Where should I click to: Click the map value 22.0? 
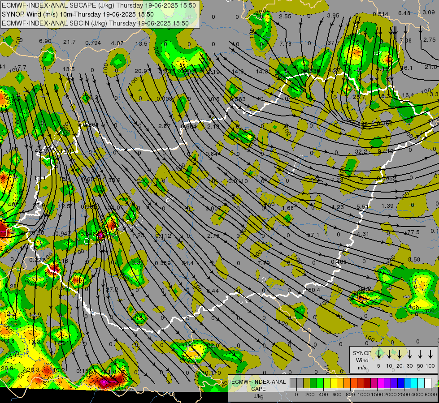click(x=213, y=345)
